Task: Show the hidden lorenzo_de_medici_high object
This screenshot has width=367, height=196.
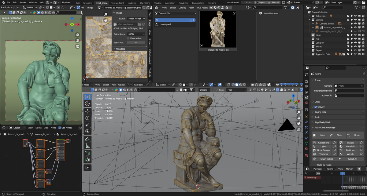Action: tap(355, 31)
